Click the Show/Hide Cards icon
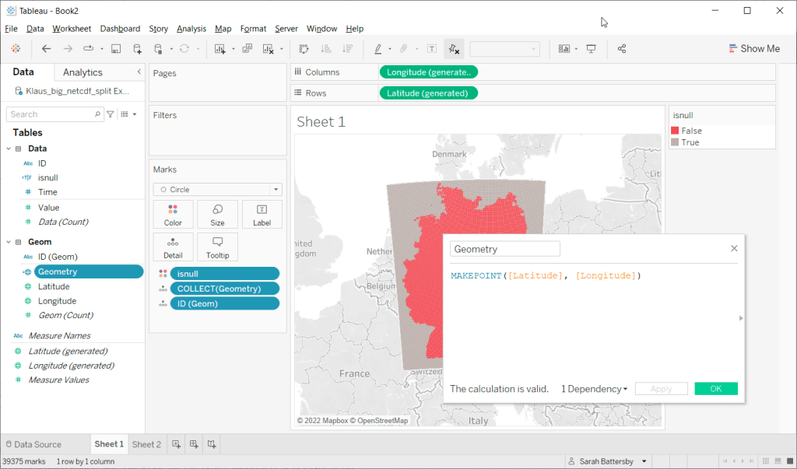The width and height of the screenshot is (797, 469). (564, 49)
